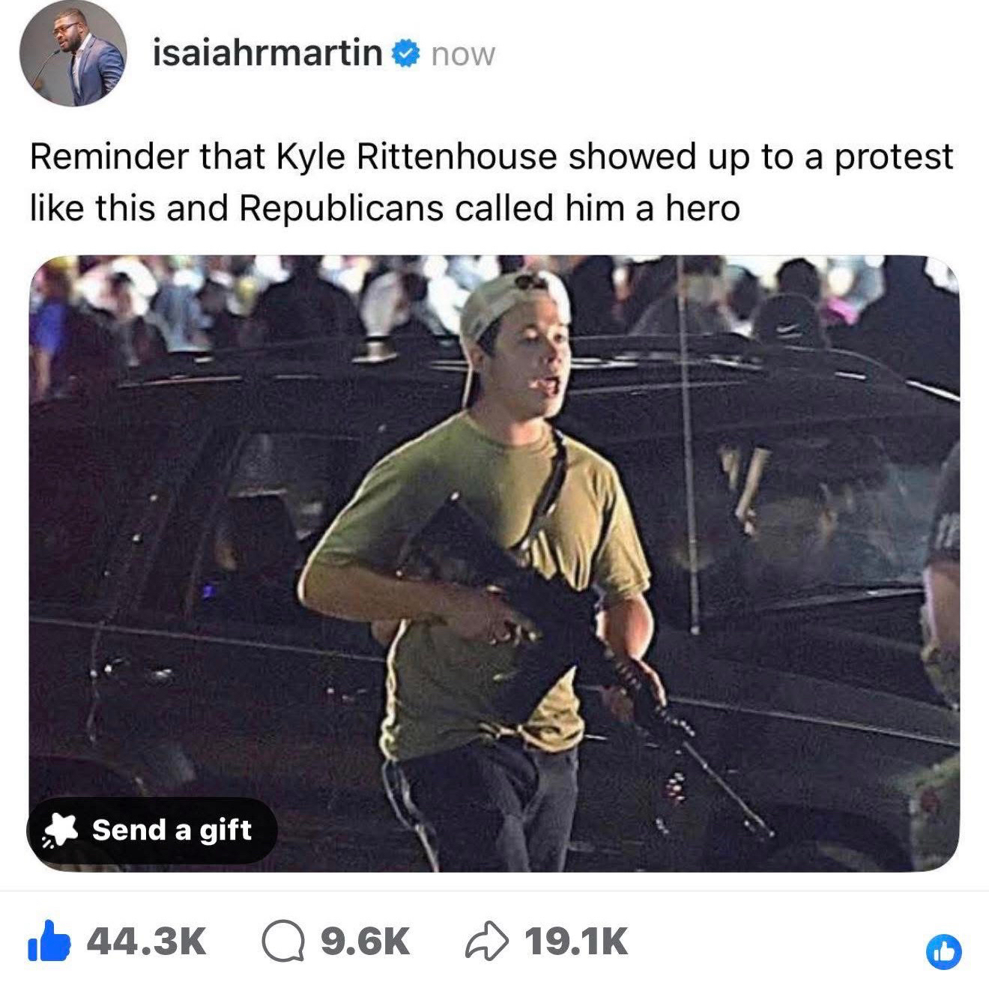The image size is (989, 985).
Task: Click the small blue like reaction badge
Action: click(x=944, y=951)
